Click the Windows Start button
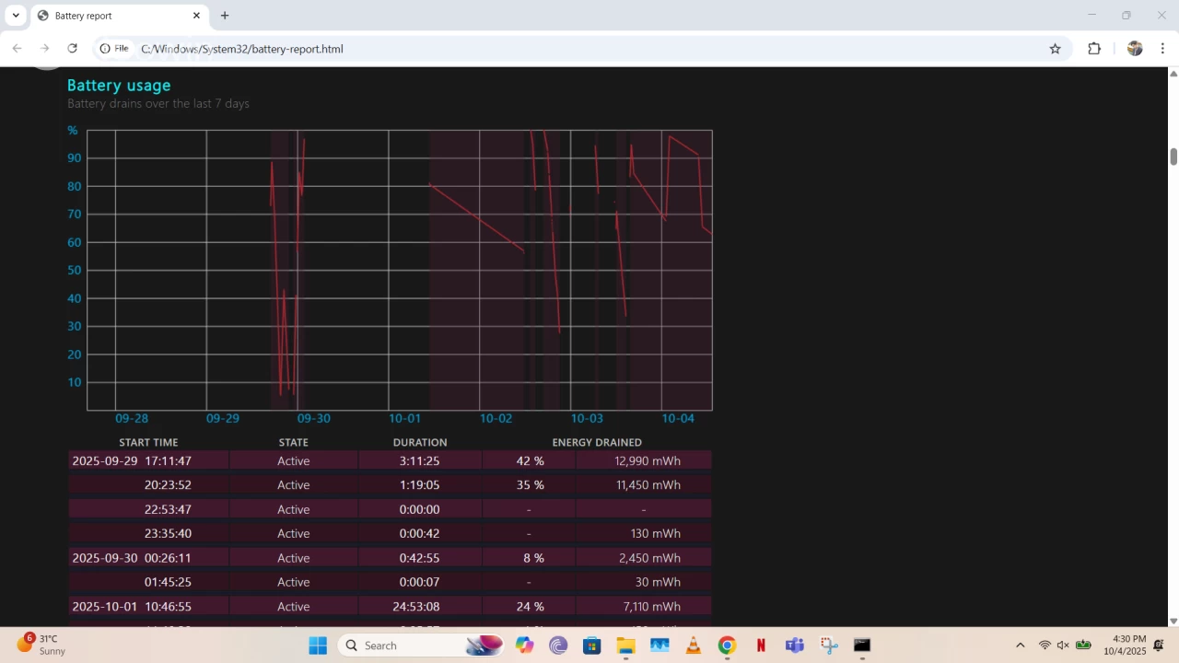 [318, 646]
